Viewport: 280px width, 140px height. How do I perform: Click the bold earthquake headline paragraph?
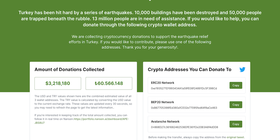(x=140, y=19)
